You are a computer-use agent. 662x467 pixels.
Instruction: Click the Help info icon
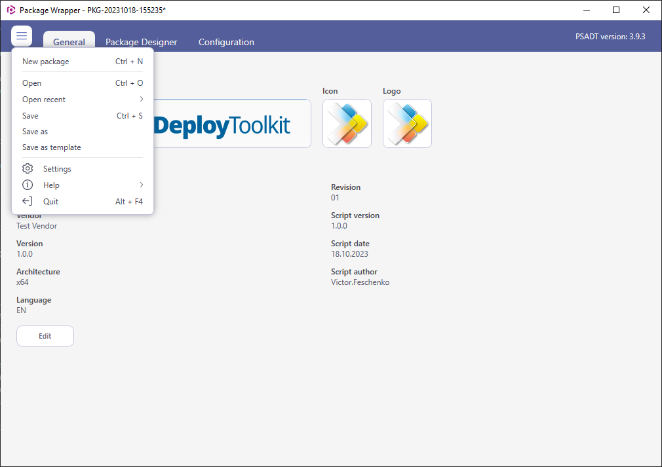pos(28,185)
